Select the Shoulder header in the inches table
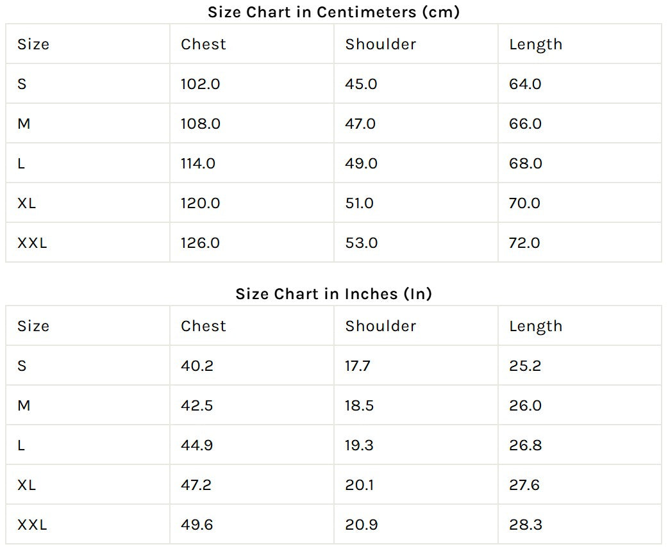This screenshot has width=668, height=547. [380, 326]
